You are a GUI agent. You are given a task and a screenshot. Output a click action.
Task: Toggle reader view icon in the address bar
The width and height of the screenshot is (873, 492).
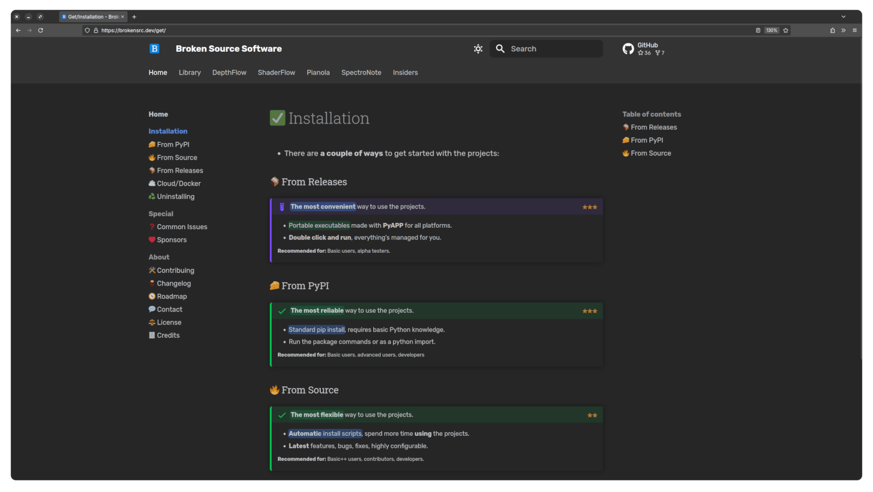758,31
